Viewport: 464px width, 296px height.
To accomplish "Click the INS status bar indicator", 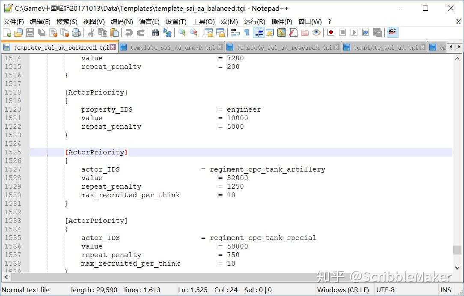I will [446, 290].
